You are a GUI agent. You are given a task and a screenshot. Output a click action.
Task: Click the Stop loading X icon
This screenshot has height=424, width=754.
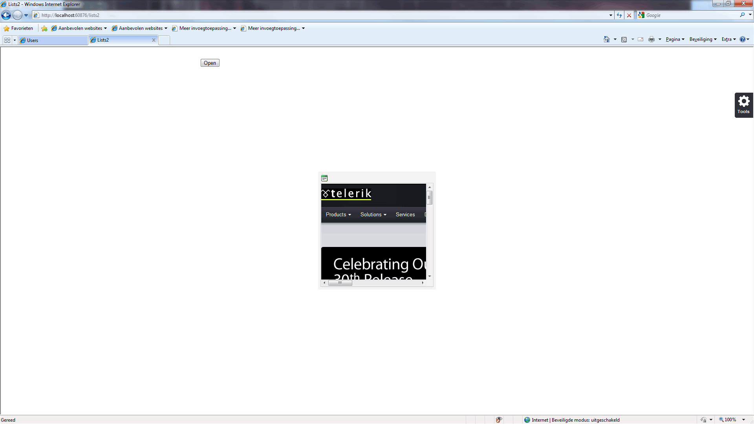tap(629, 15)
